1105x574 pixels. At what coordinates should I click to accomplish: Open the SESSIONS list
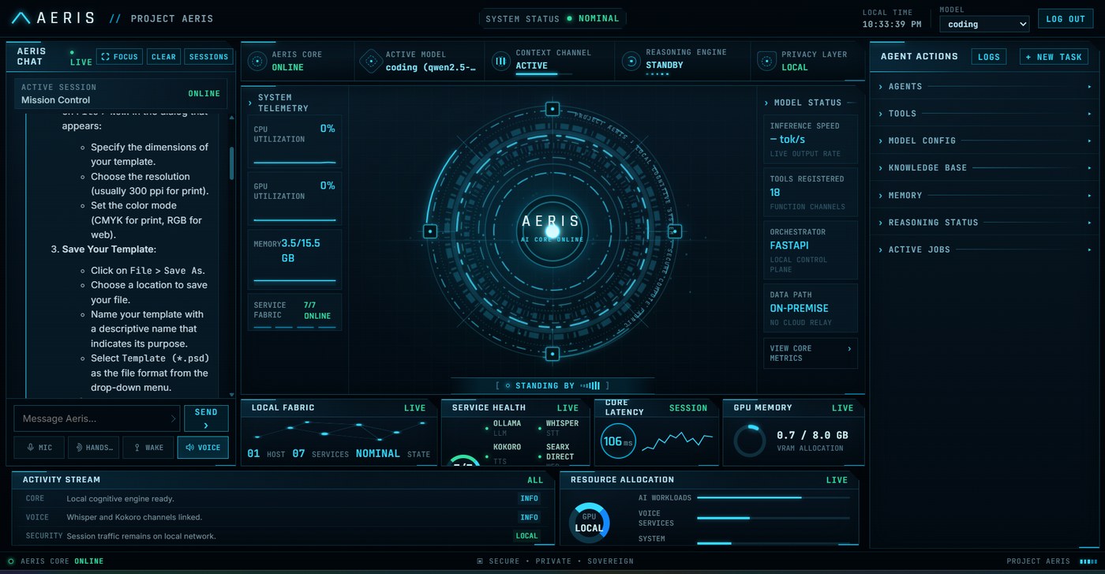click(208, 57)
